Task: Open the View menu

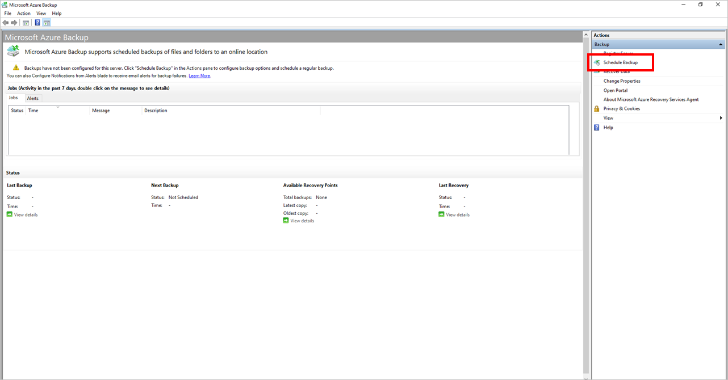Action: (x=41, y=13)
